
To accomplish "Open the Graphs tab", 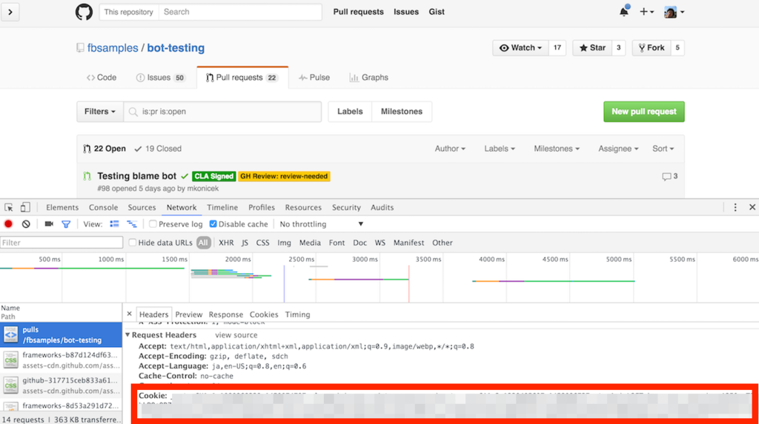I will pyautogui.click(x=369, y=78).
